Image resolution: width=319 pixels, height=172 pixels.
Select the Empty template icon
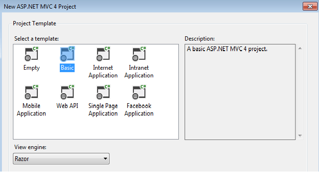(x=32, y=54)
